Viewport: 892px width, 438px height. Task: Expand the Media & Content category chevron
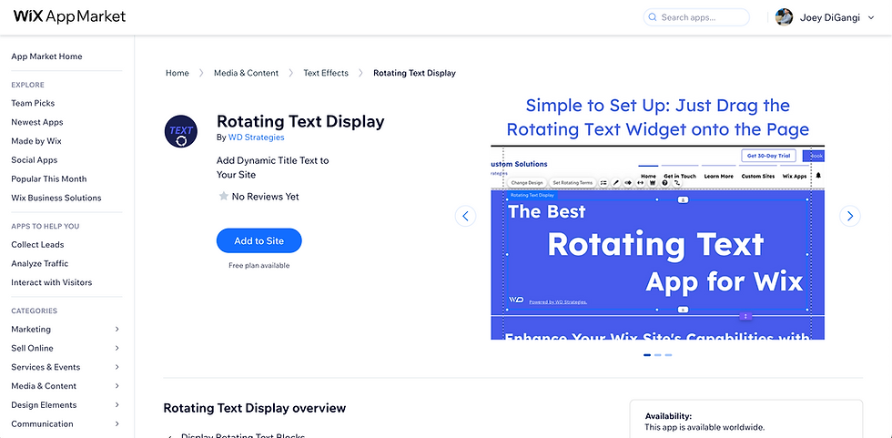click(x=117, y=386)
